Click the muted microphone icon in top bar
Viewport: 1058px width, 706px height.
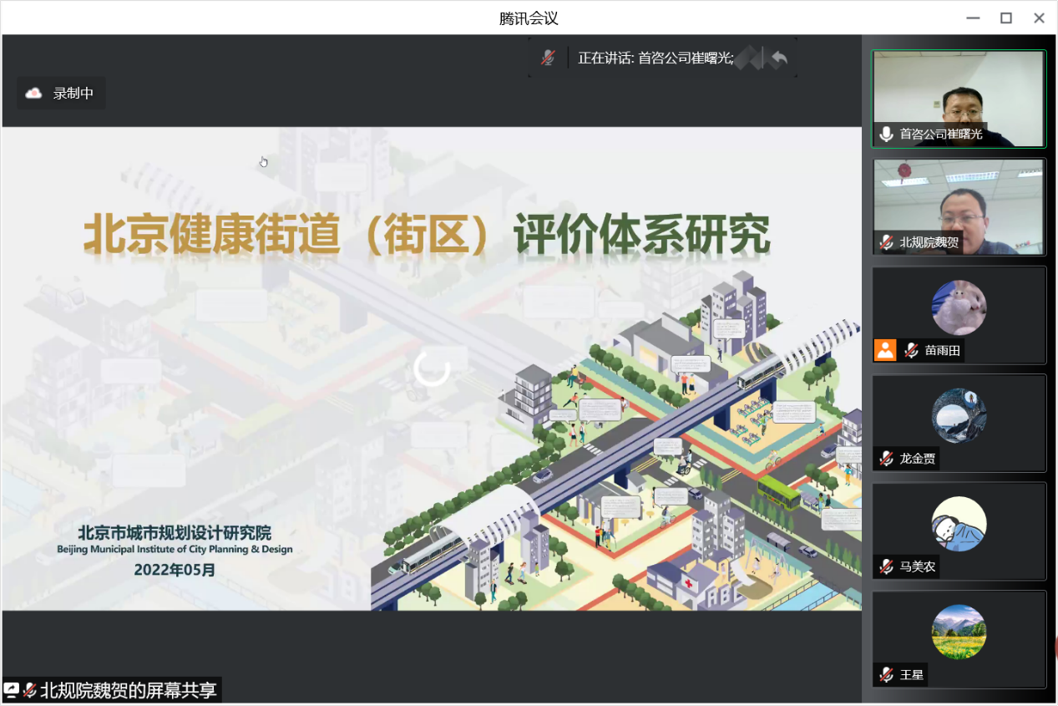(x=548, y=58)
